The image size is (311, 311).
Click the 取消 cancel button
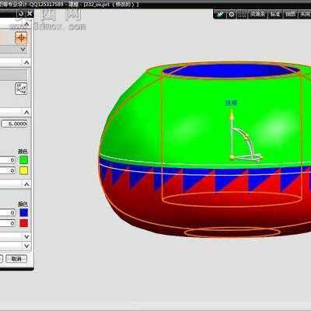tap(16, 259)
